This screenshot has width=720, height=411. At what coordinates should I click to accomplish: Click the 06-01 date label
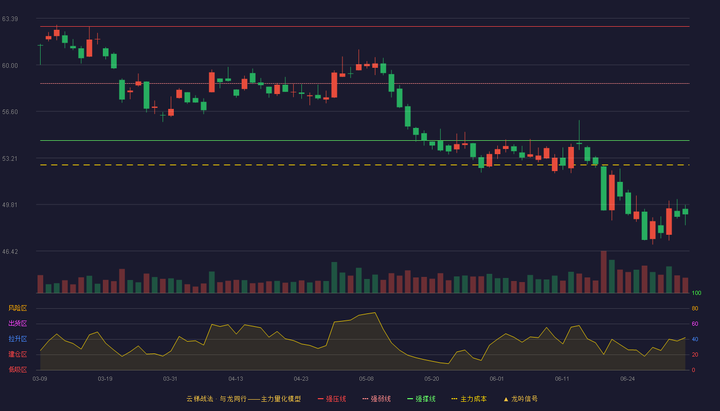click(x=497, y=379)
